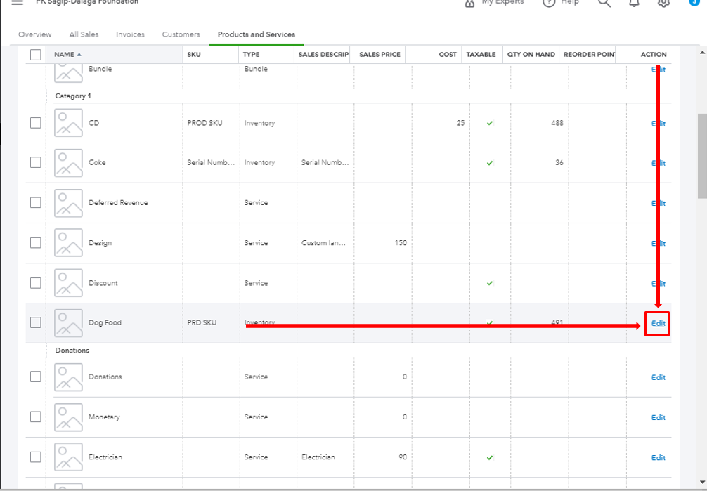The height and width of the screenshot is (491, 707).
Task: Click Edit for the Electrician row
Action: [659, 458]
